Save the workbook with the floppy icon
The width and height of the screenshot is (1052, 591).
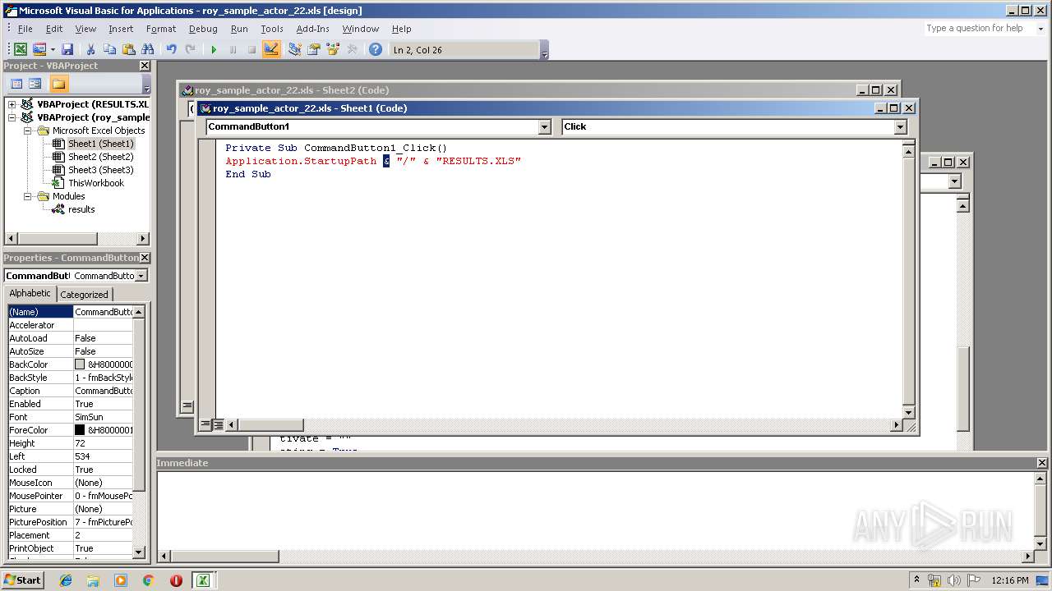click(x=67, y=50)
